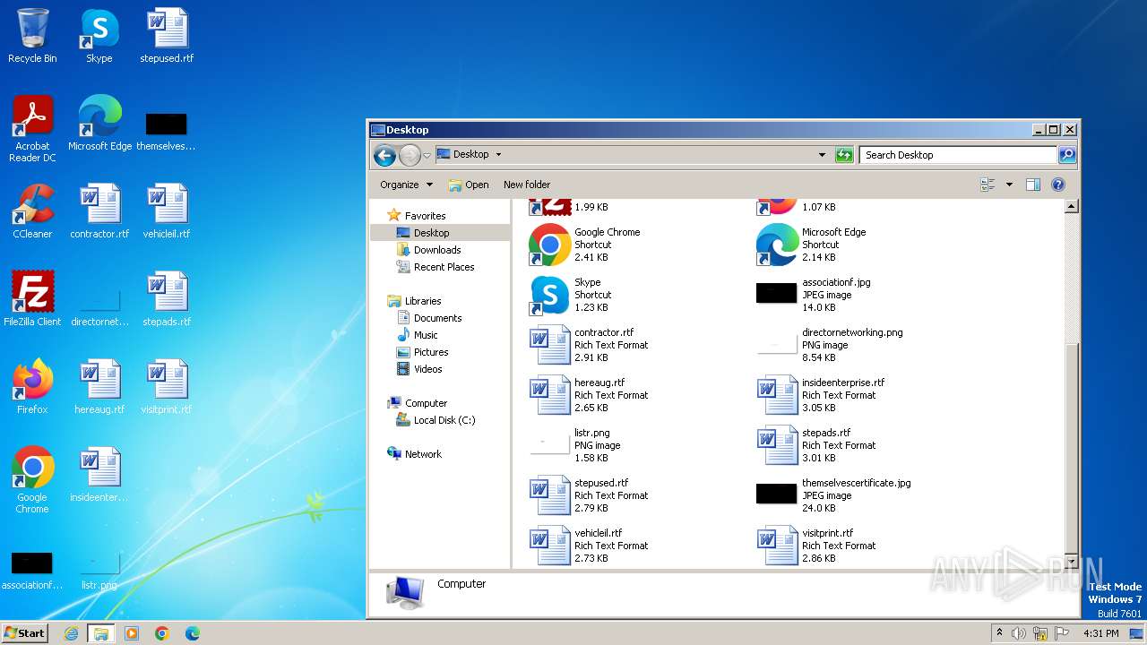Open the Organize dropdown menu
The image size is (1147, 645).
(x=406, y=185)
